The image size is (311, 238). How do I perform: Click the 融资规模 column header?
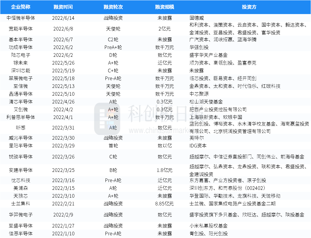click(x=164, y=7)
